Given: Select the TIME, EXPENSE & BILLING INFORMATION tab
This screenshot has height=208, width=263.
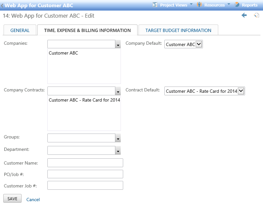Looking at the screenshot, I should (x=87, y=30).
